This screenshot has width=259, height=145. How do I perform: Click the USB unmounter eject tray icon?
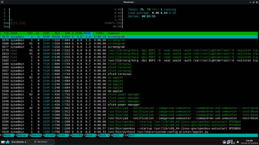click(238, 142)
